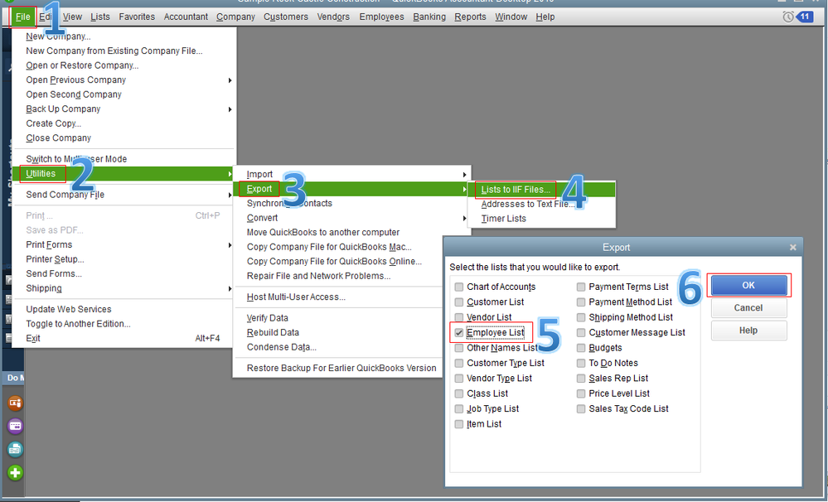This screenshot has width=828, height=502.
Task: Open the Banking menu
Action: tap(429, 17)
